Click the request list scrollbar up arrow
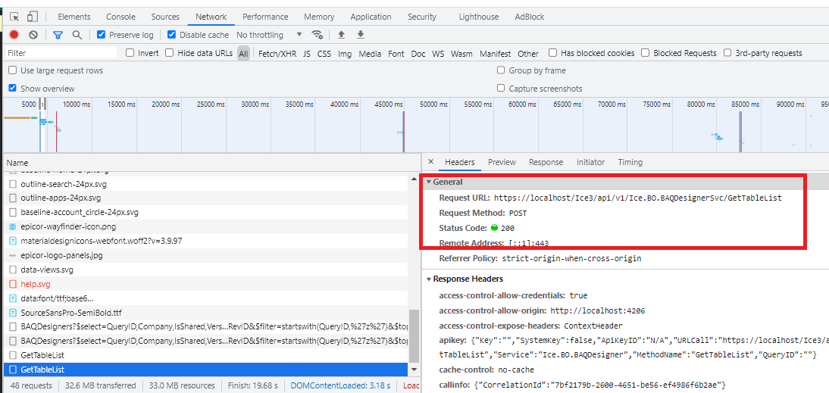829x393 pixels. point(414,179)
